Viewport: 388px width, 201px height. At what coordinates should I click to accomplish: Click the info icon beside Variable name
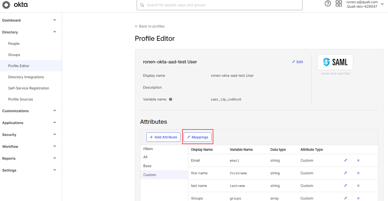(170, 99)
